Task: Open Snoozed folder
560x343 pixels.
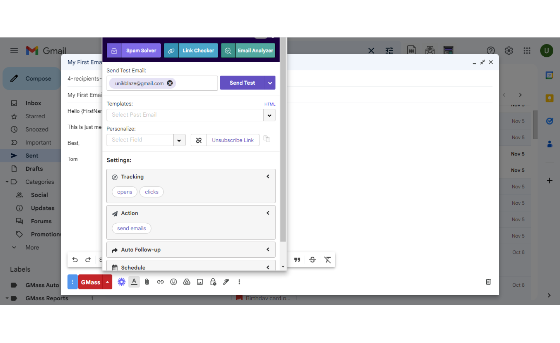Action: point(37,129)
